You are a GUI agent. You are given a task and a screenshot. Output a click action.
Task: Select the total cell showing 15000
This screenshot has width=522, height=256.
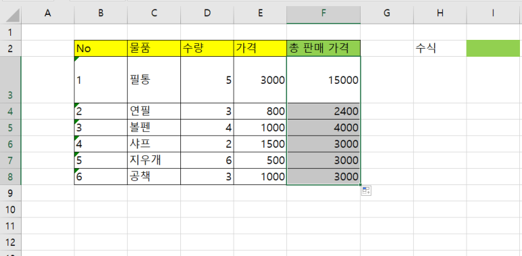(x=323, y=80)
